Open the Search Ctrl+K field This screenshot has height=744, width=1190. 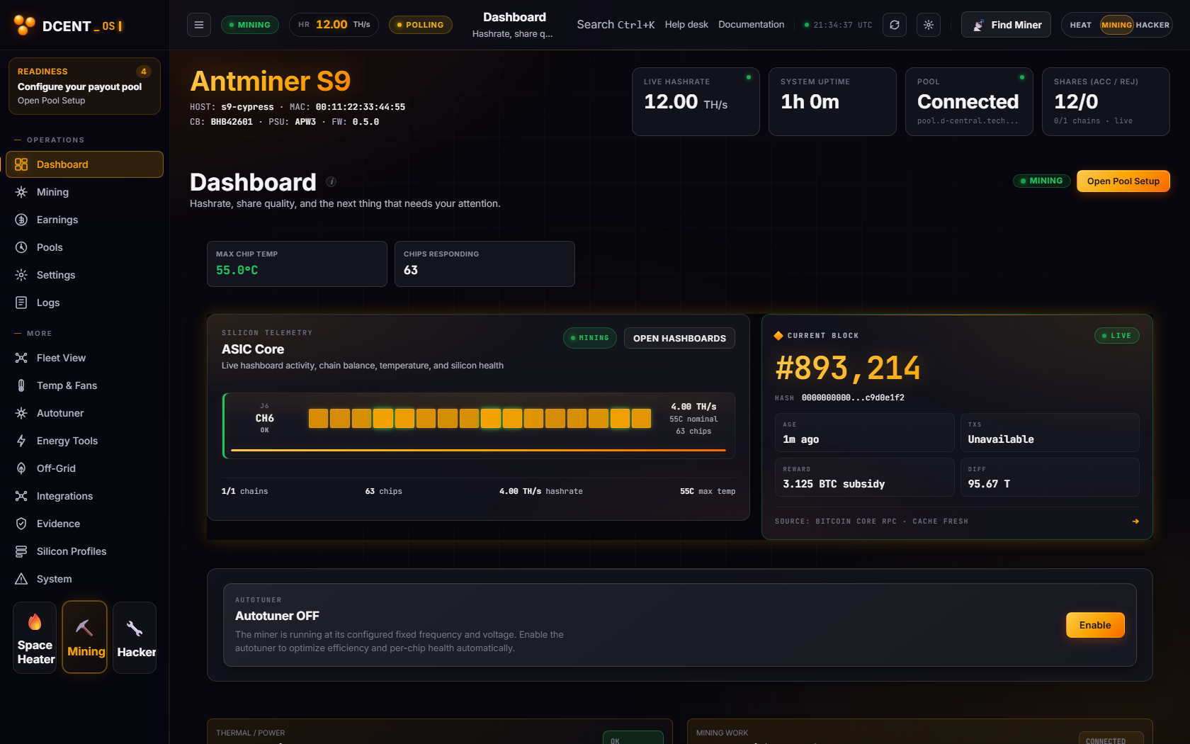point(616,24)
